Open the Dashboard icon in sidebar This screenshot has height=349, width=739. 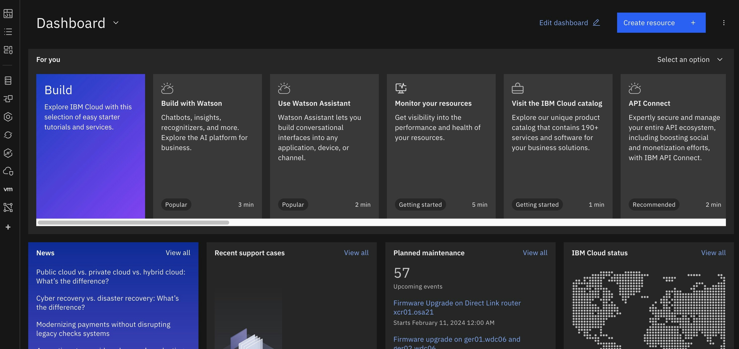(x=8, y=14)
